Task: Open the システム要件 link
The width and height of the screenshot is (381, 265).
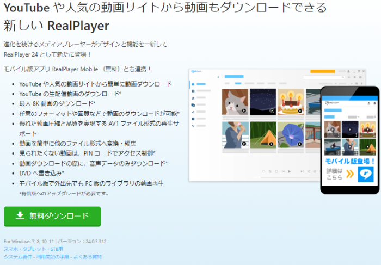Action: [x=18, y=257]
